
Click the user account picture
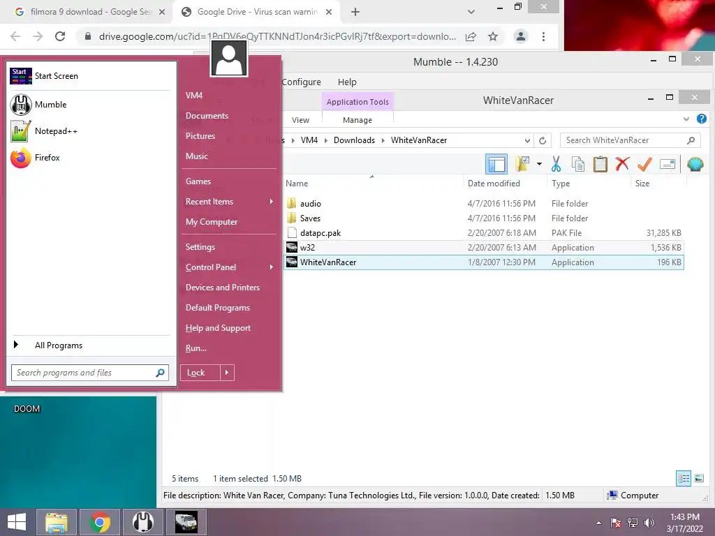(229, 59)
